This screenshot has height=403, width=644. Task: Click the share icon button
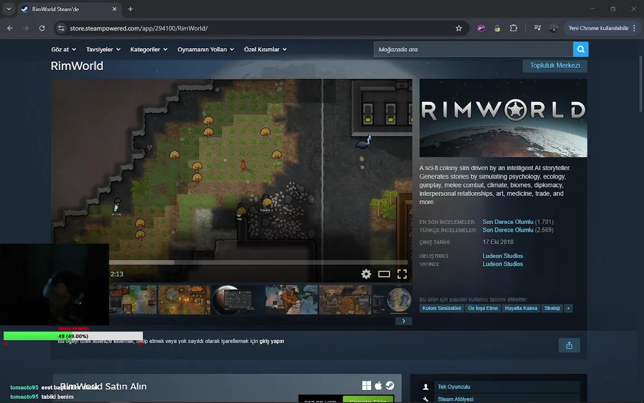pyautogui.click(x=569, y=345)
